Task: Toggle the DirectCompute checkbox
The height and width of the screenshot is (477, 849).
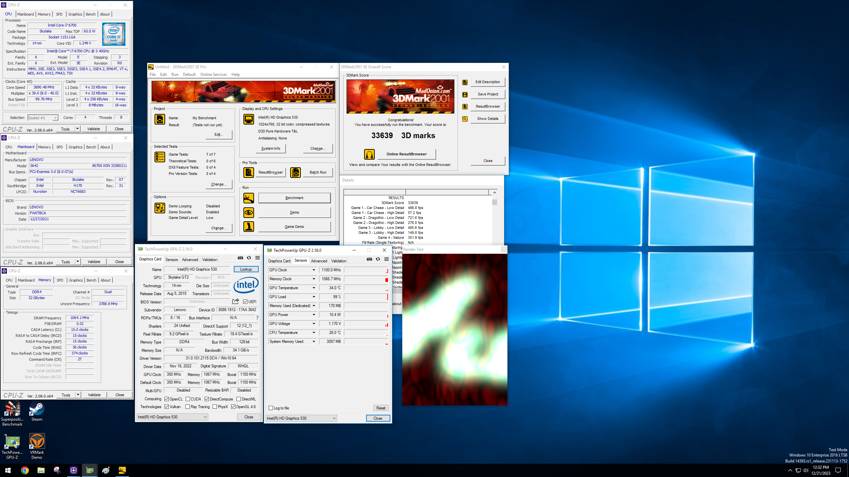Action: pyautogui.click(x=207, y=399)
